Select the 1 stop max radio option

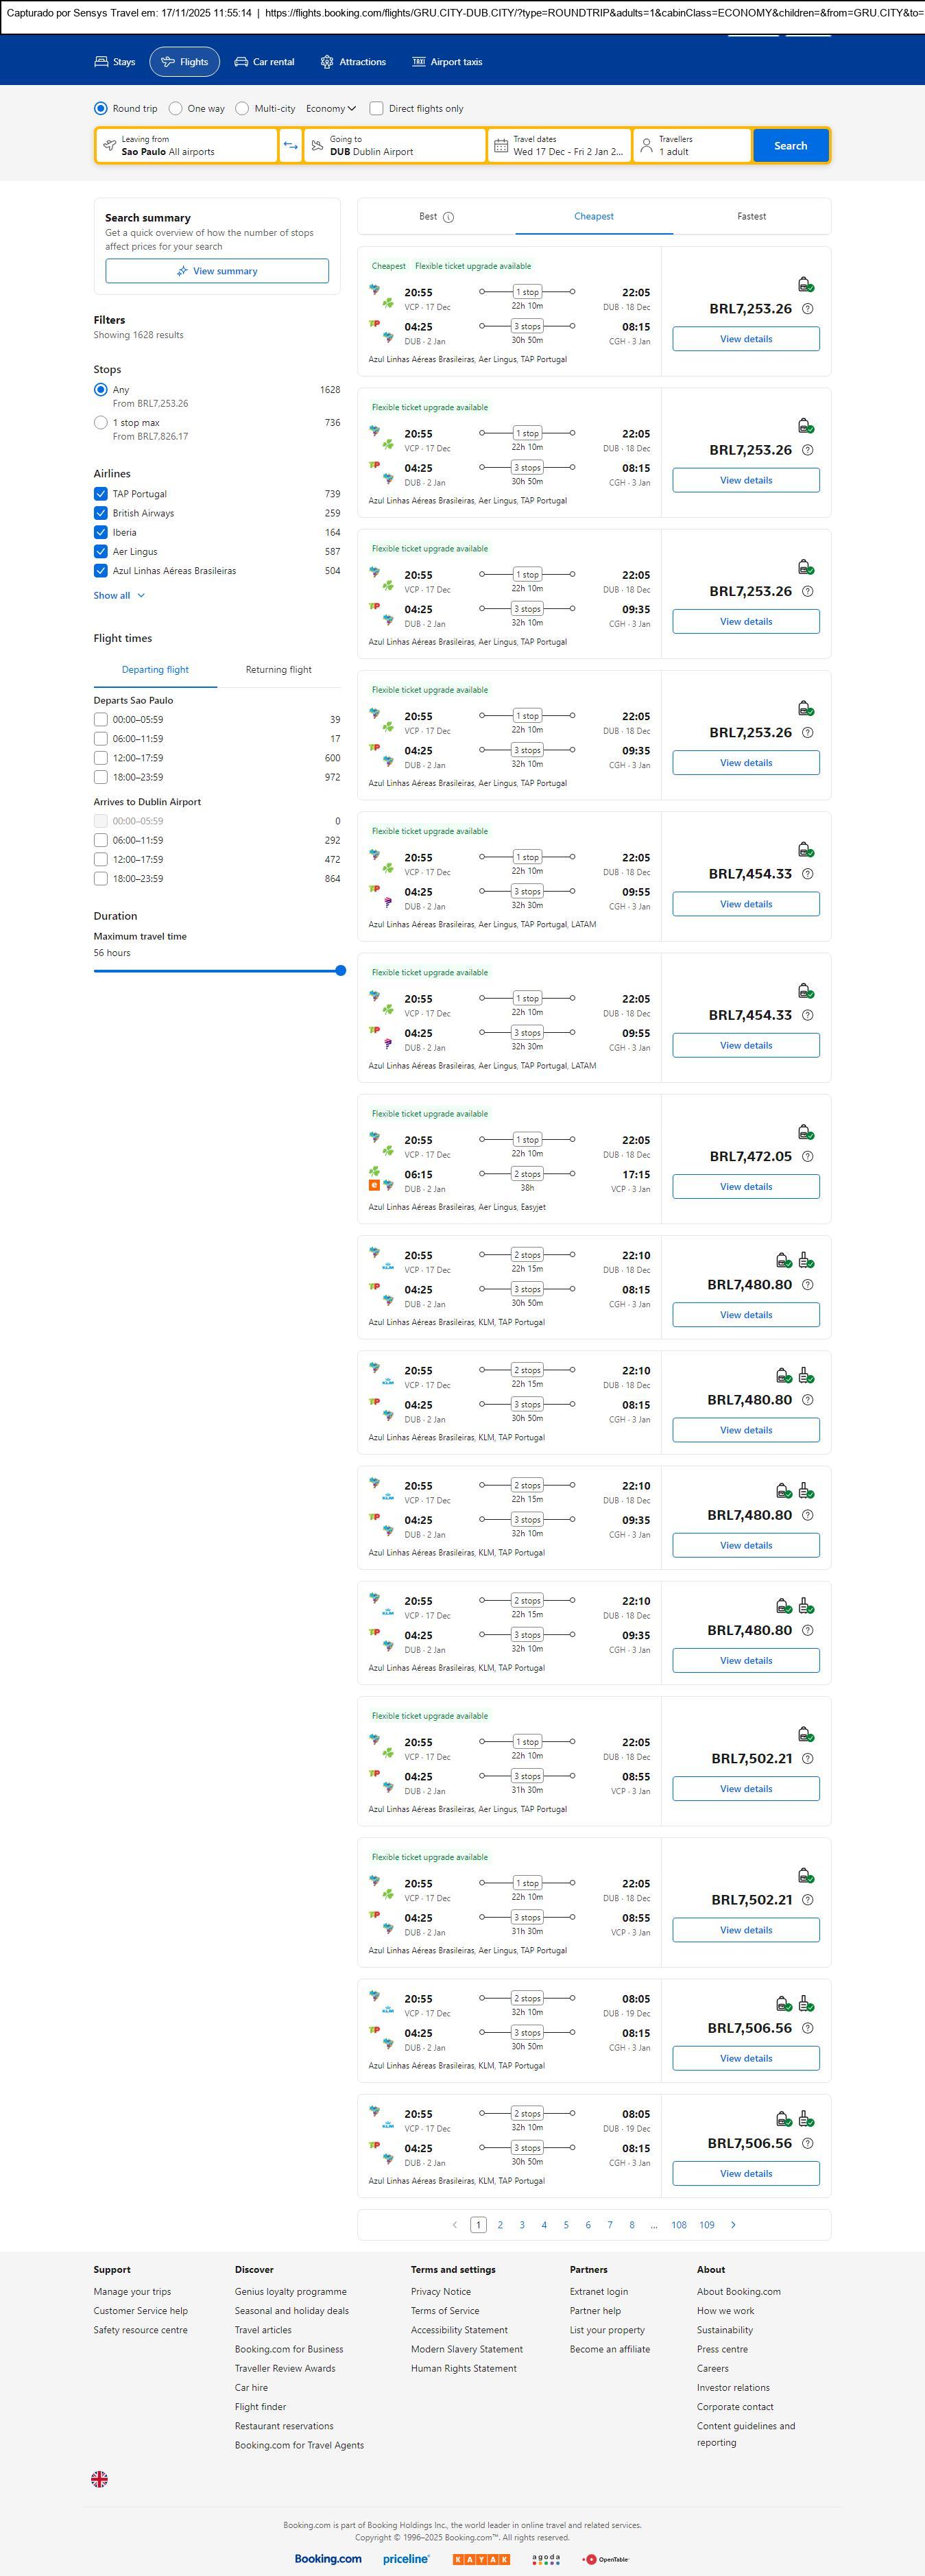coord(101,423)
